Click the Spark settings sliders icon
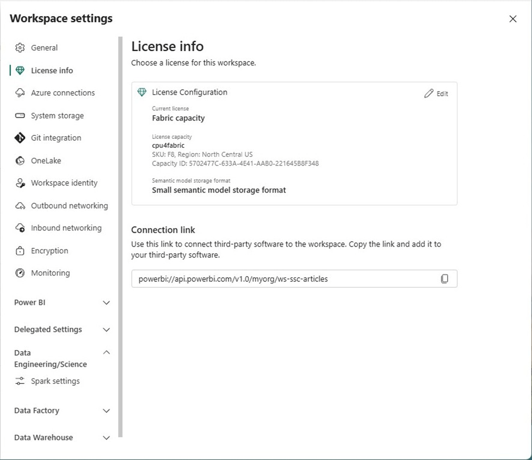532x460 pixels. [20, 381]
